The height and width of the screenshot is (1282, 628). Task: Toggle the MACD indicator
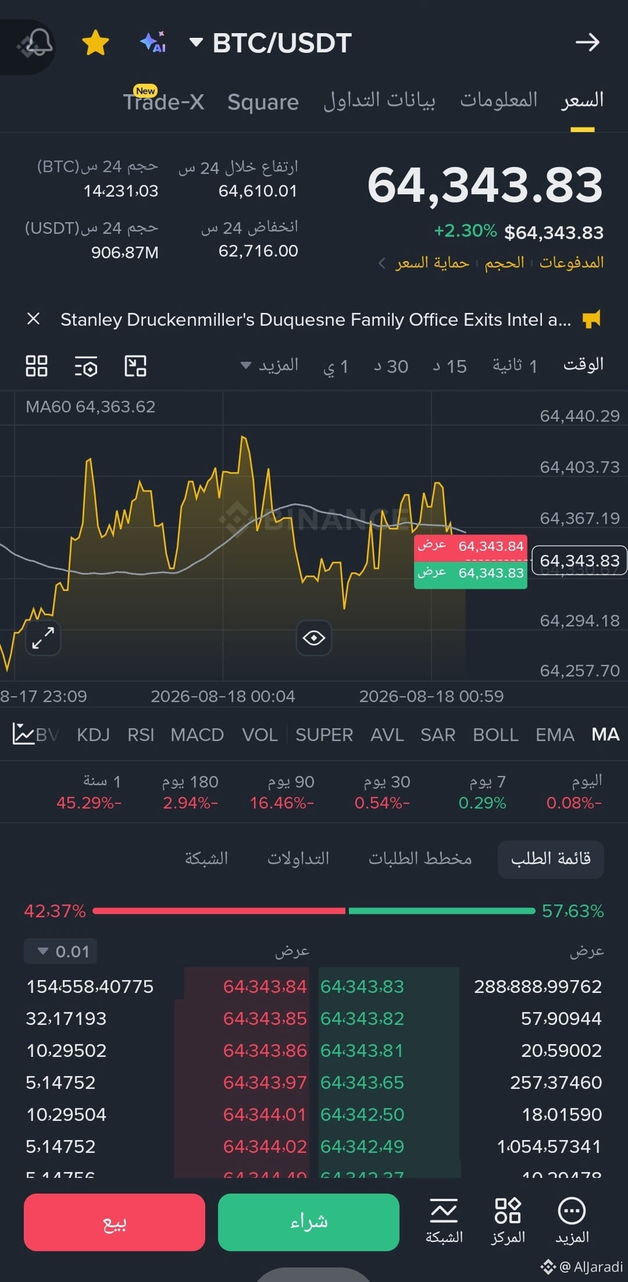click(x=197, y=735)
